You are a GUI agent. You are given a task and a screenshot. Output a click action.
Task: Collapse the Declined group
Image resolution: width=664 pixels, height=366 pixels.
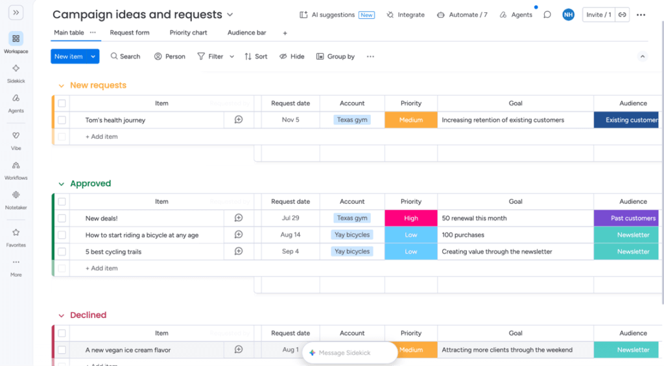(x=62, y=315)
